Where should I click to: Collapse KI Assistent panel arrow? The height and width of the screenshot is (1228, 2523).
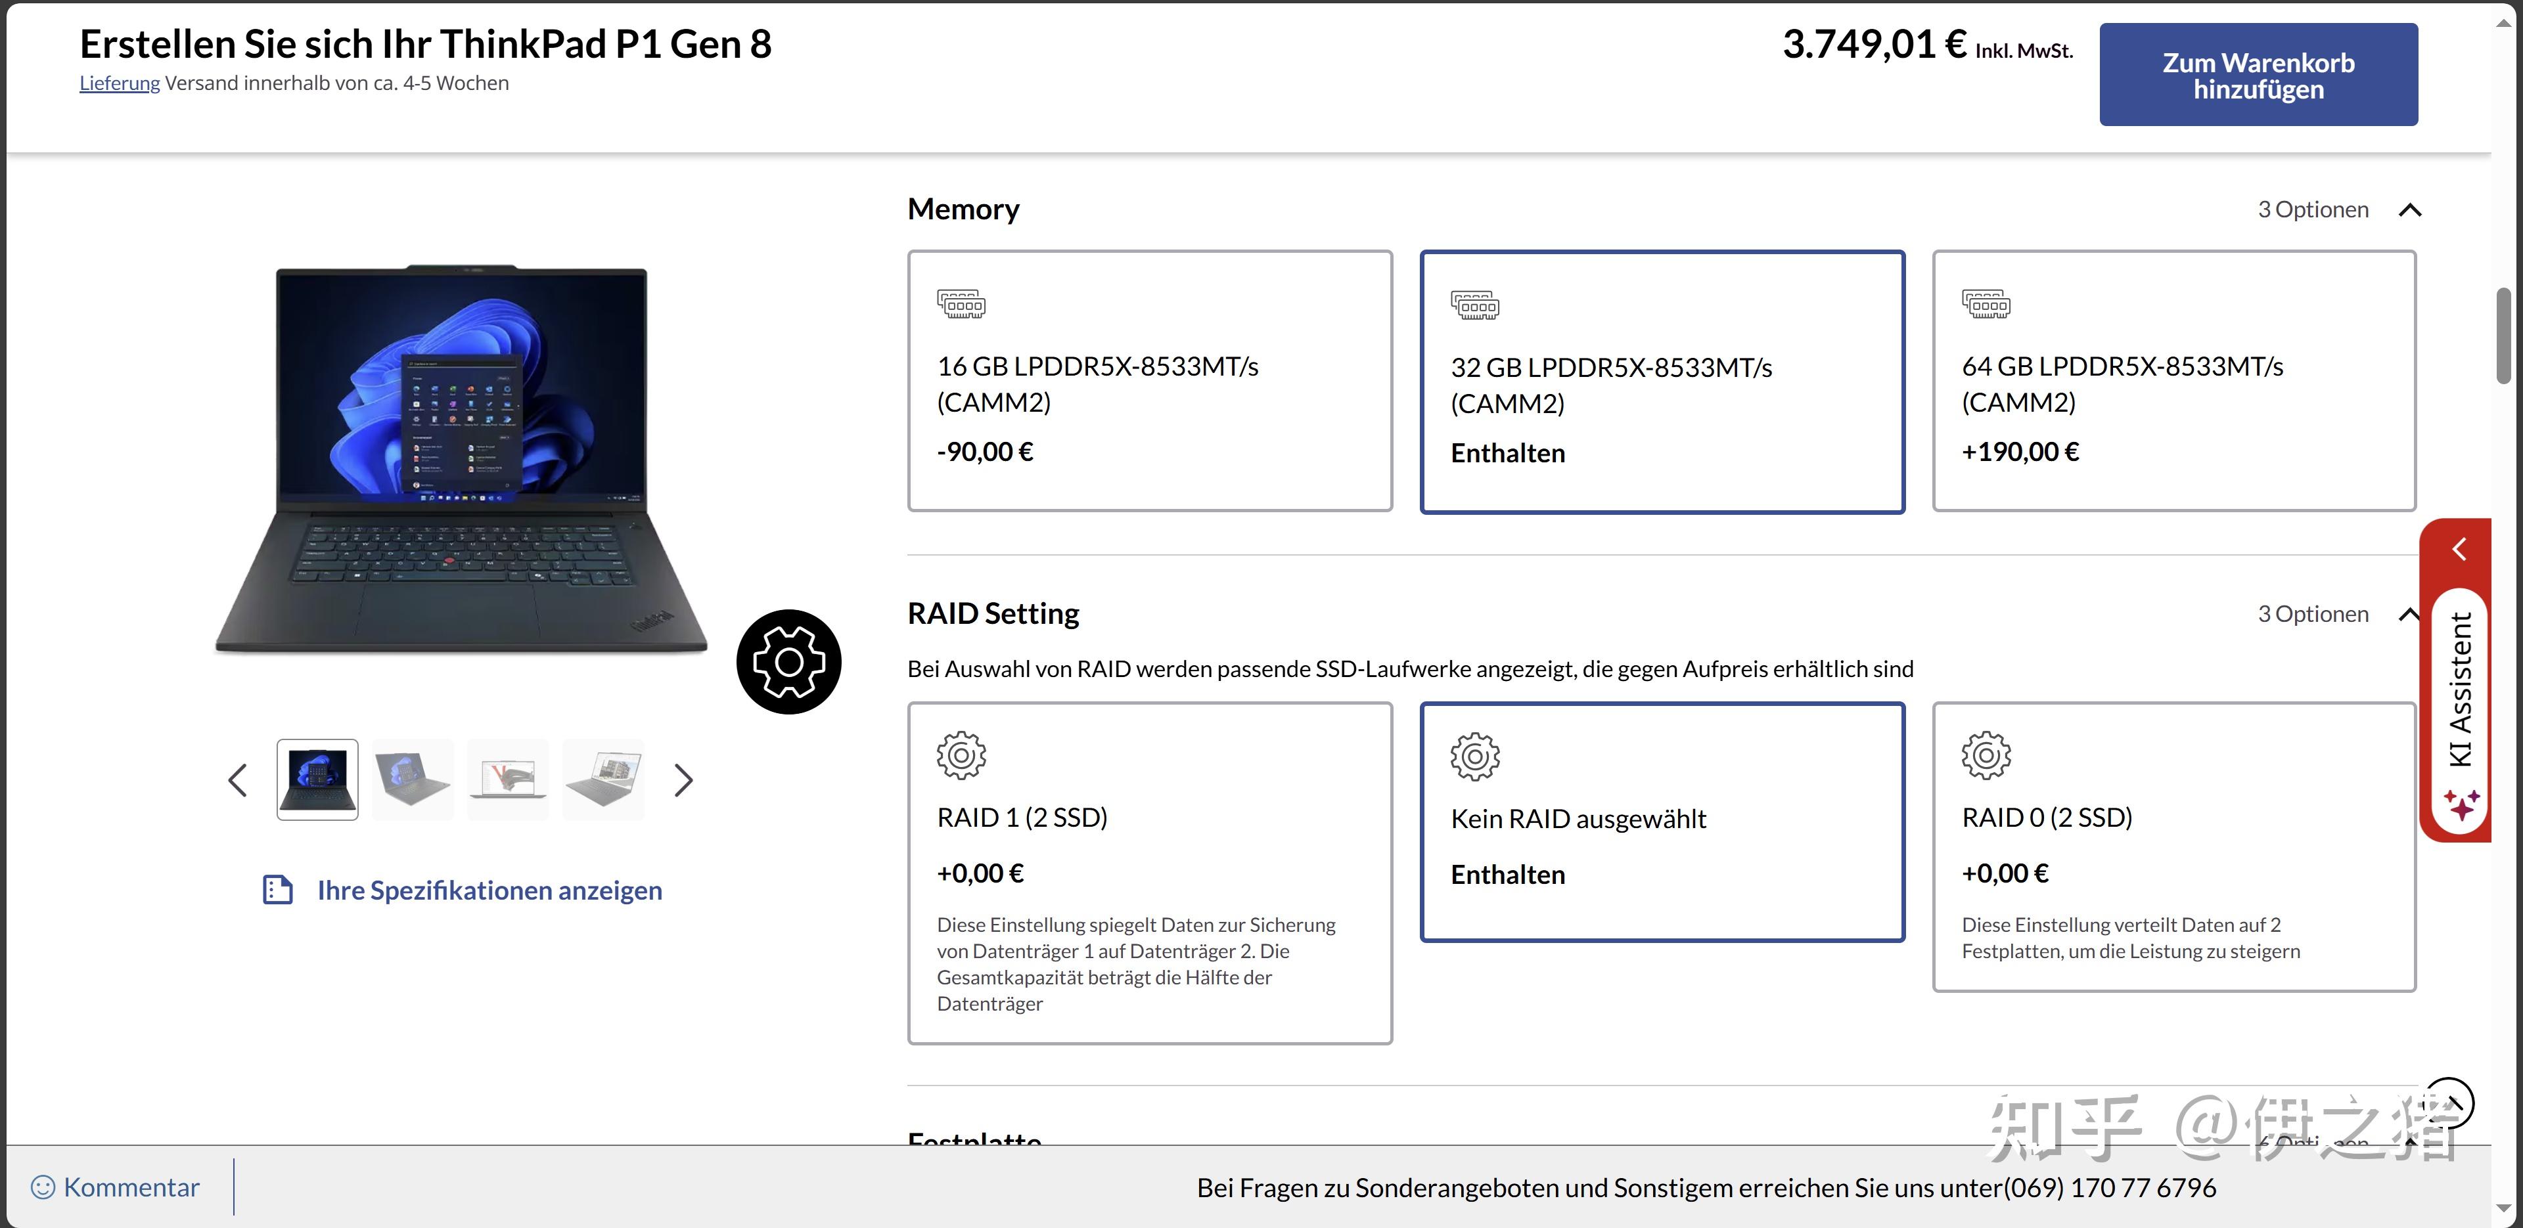(2459, 550)
